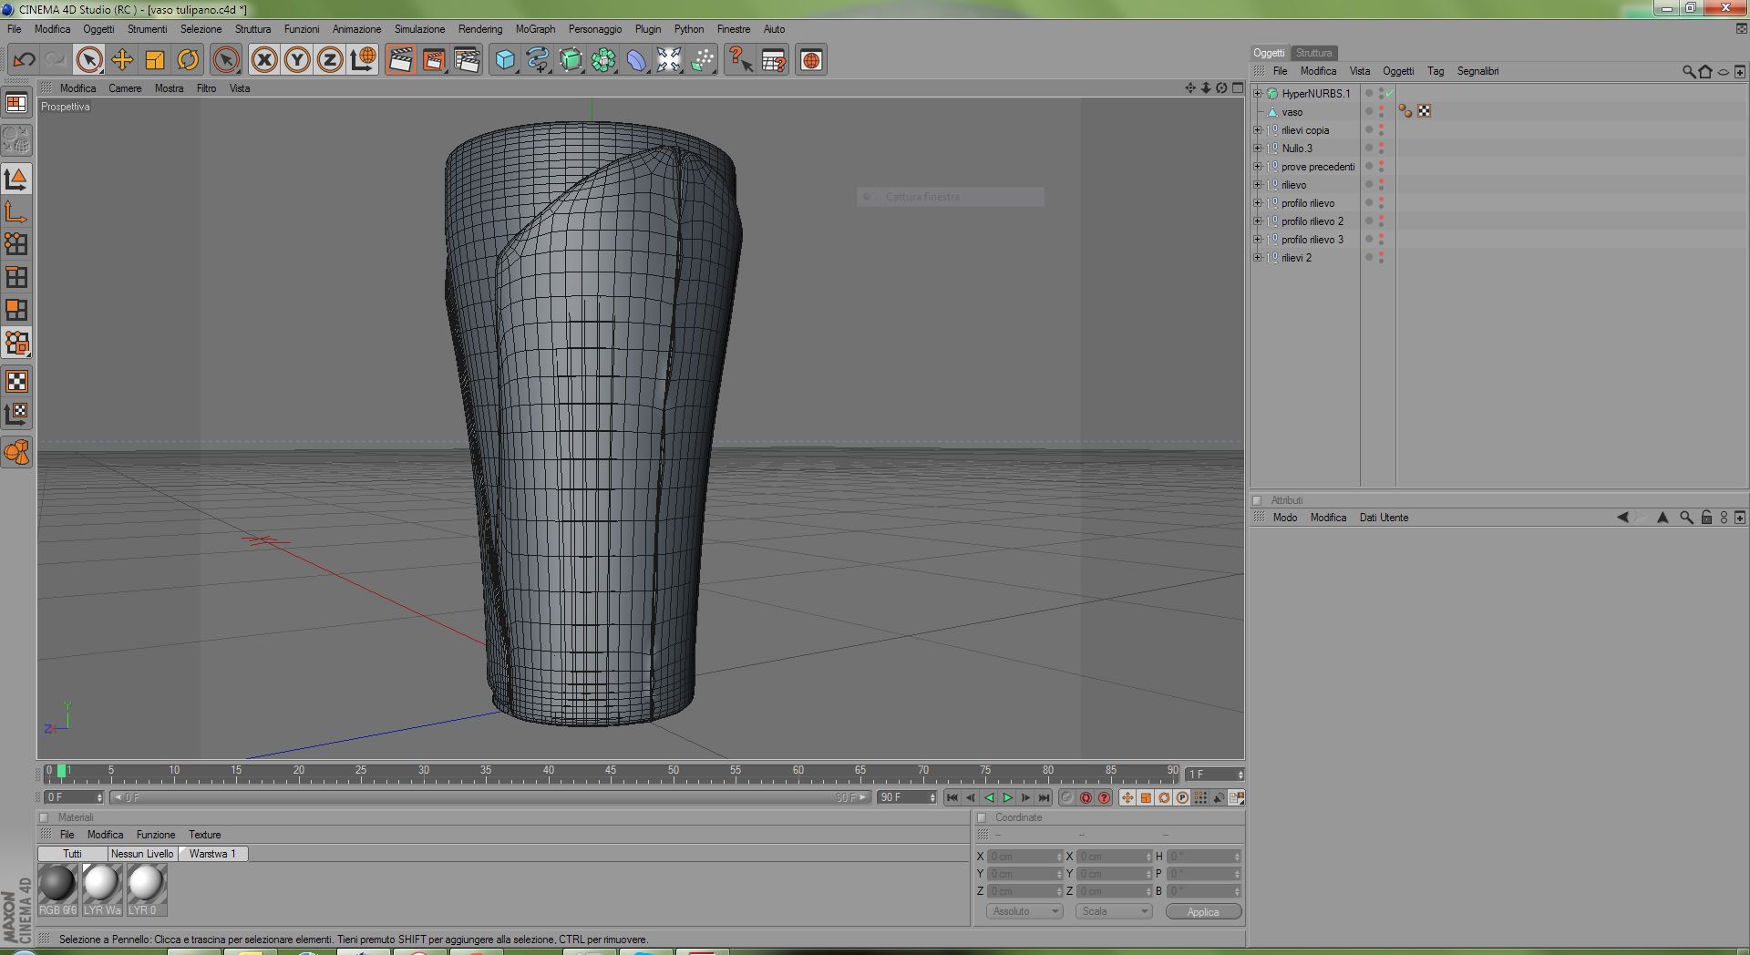Click the Undo arrow icon
1750x955 pixels.
[x=24, y=60]
